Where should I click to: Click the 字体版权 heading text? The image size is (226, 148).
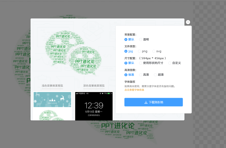[x=130, y=82]
